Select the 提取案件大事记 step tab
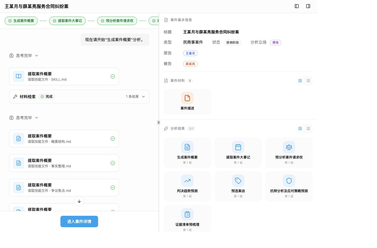The image size is (377, 248). [67, 21]
